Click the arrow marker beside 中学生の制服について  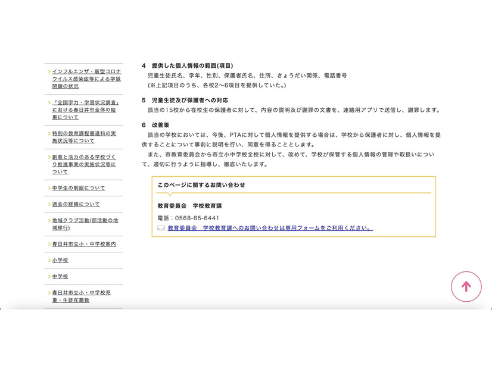coord(50,187)
